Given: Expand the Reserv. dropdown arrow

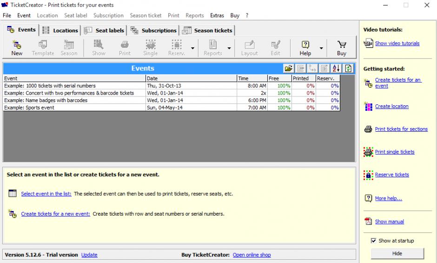Looking at the screenshot, I should click(192, 48).
